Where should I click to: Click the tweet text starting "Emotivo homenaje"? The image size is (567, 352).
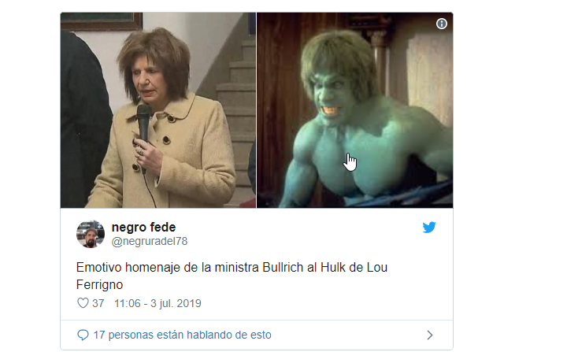[x=232, y=276]
